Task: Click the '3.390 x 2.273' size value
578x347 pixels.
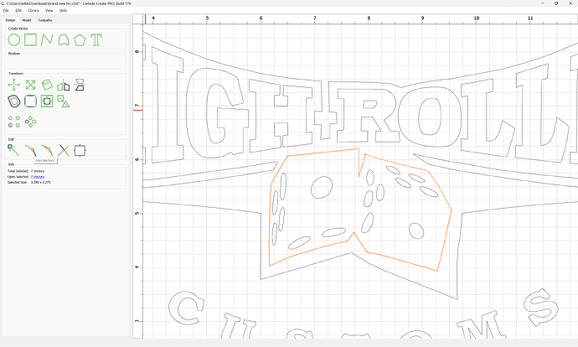Action: [40, 182]
